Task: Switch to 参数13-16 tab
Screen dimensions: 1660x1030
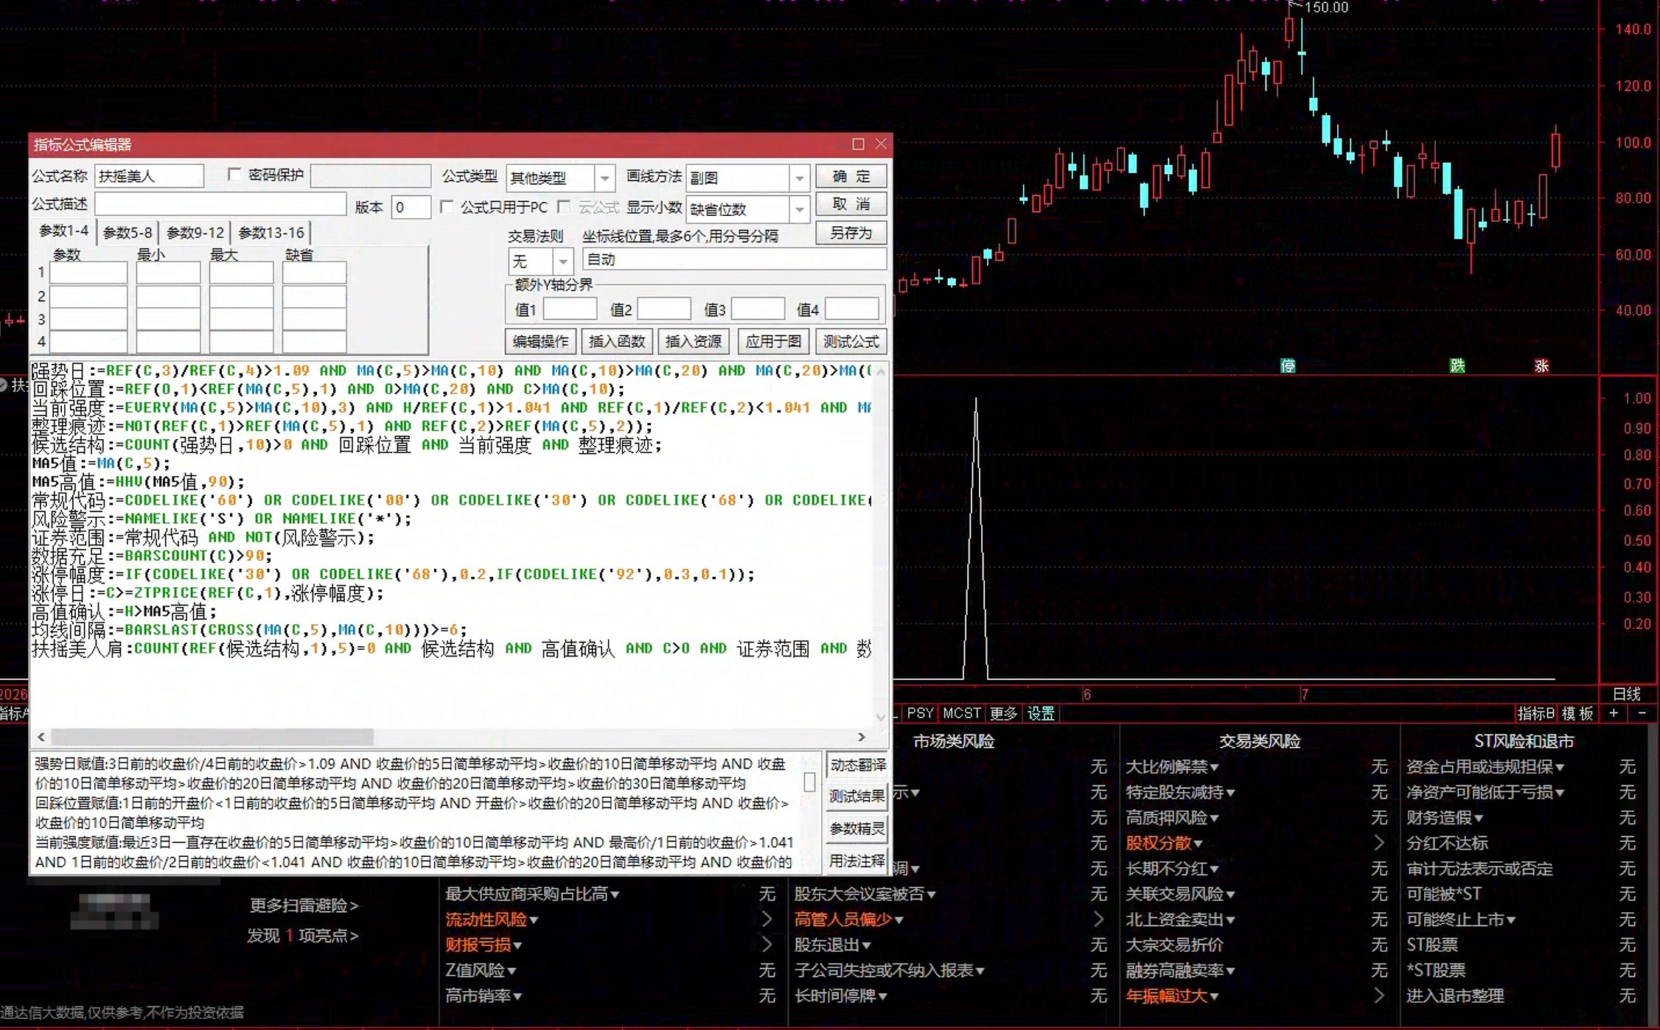Action: (271, 233)
